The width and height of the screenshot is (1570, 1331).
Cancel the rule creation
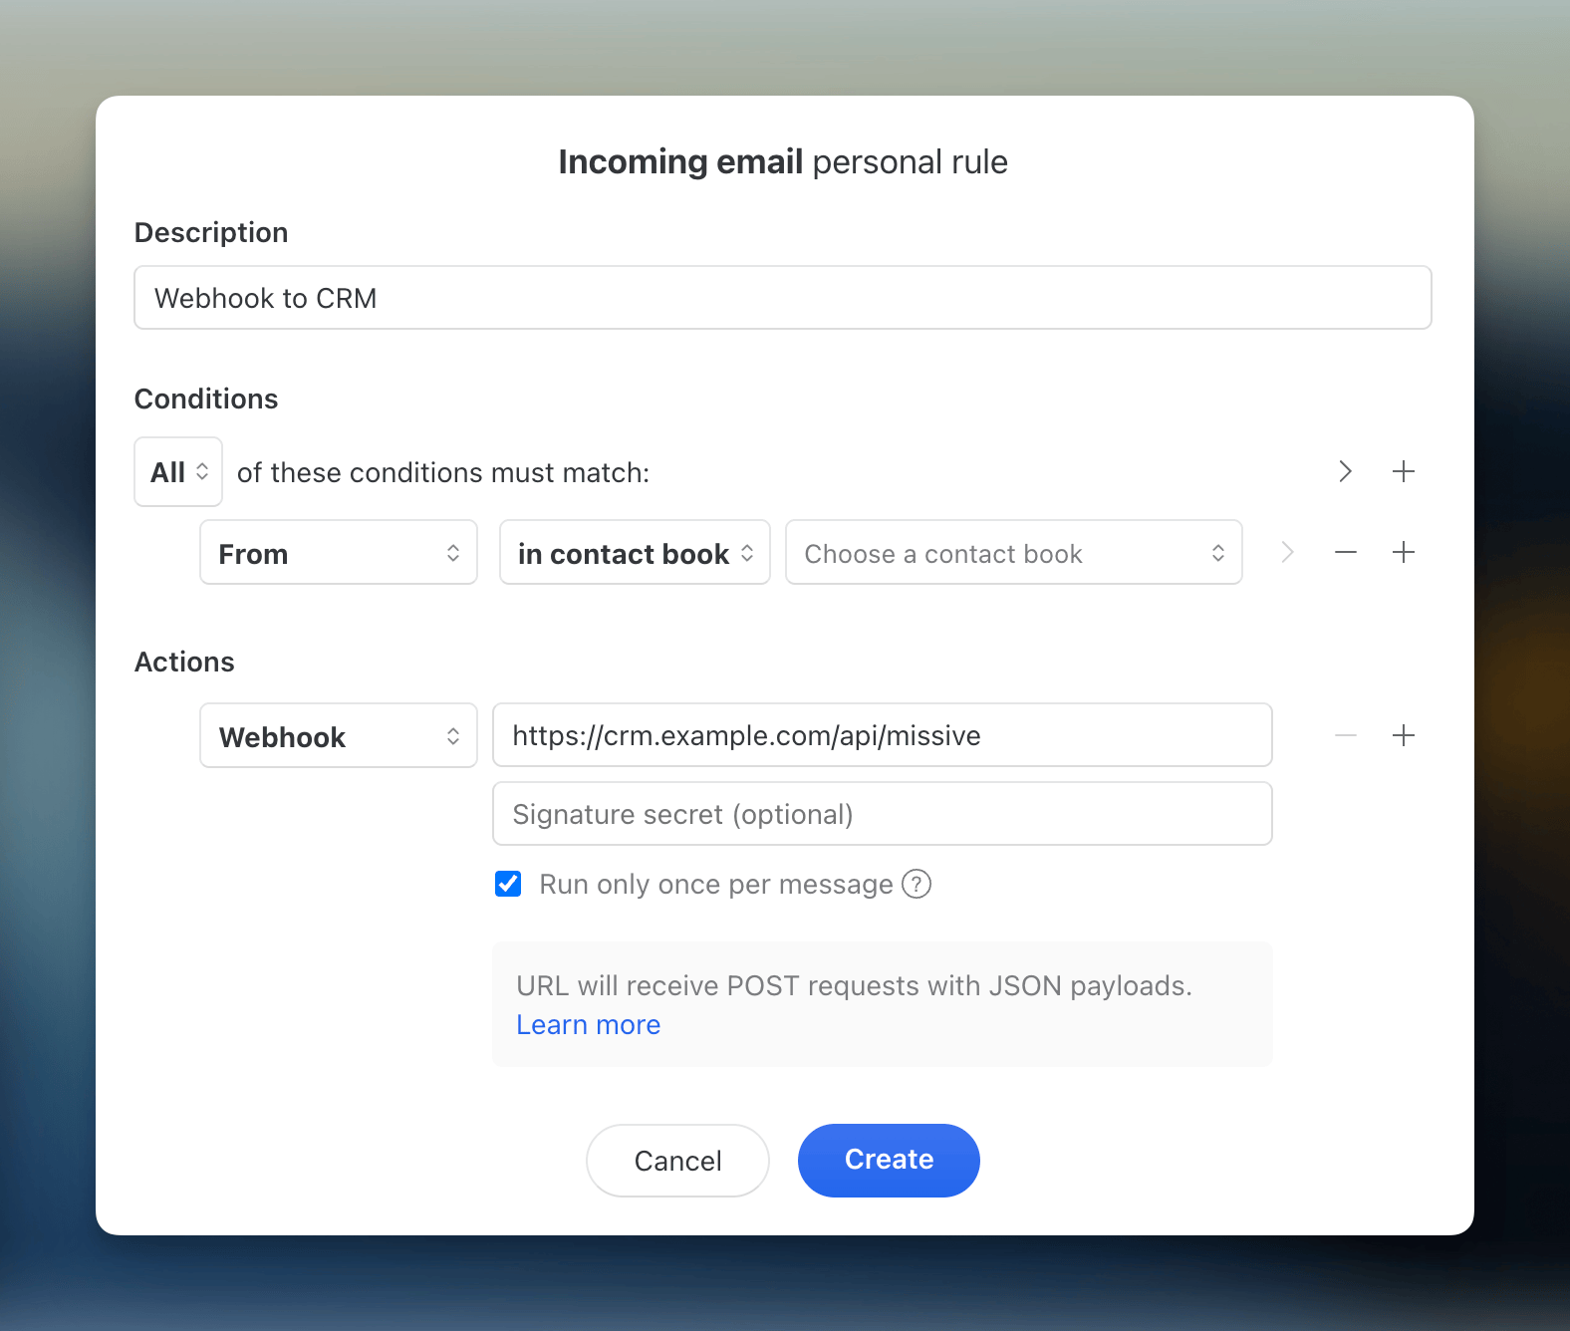pyautogui.click(x=677, y=1161)
